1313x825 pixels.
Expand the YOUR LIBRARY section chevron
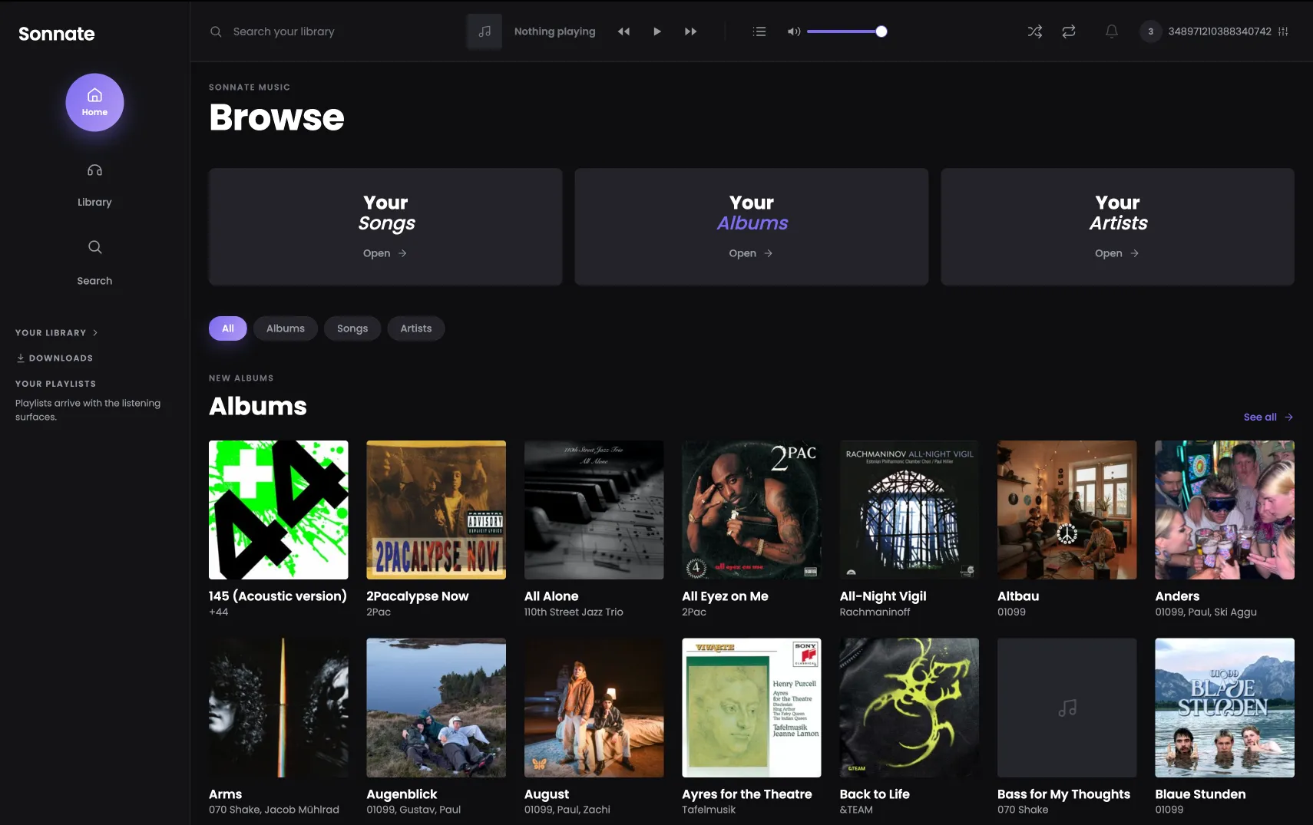(x=95, y=333)
